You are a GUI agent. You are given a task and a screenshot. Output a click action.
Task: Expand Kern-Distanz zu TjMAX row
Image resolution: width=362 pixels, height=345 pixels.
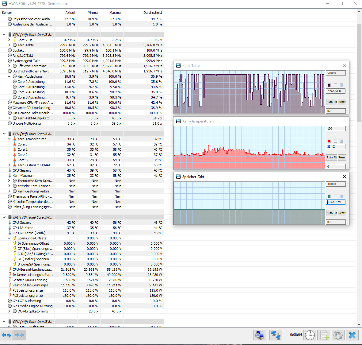(x=9, y=165)
